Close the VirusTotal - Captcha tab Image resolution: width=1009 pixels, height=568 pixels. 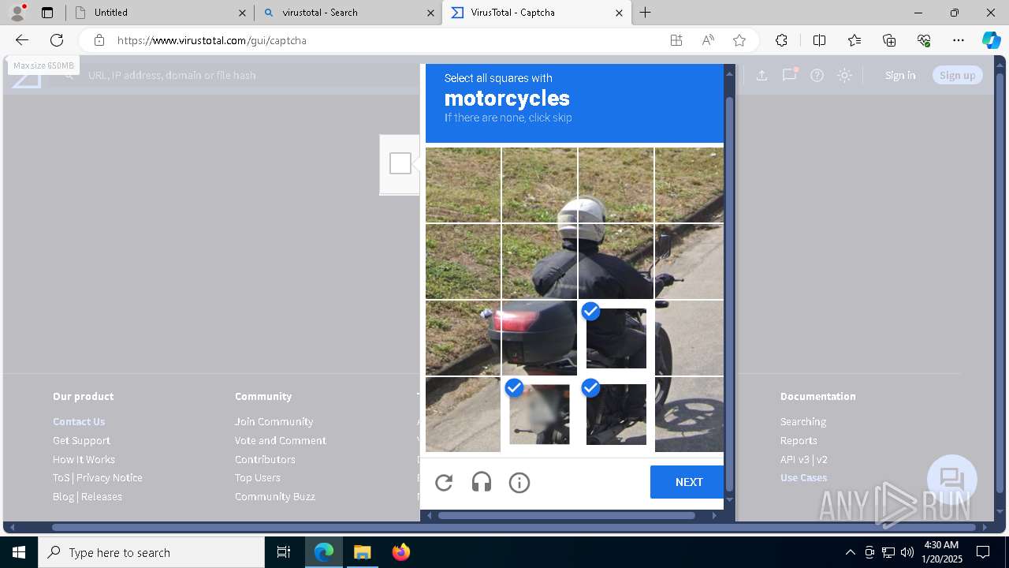(619, 13)
